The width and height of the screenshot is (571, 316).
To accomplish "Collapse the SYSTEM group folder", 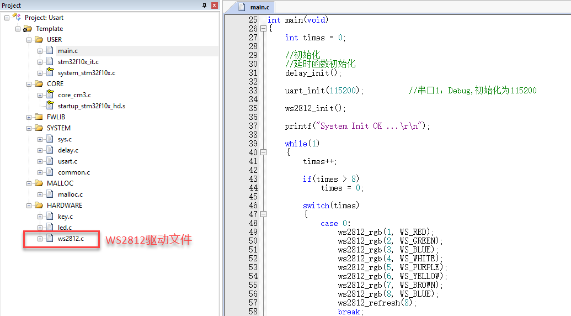I will tap(29, 128).
